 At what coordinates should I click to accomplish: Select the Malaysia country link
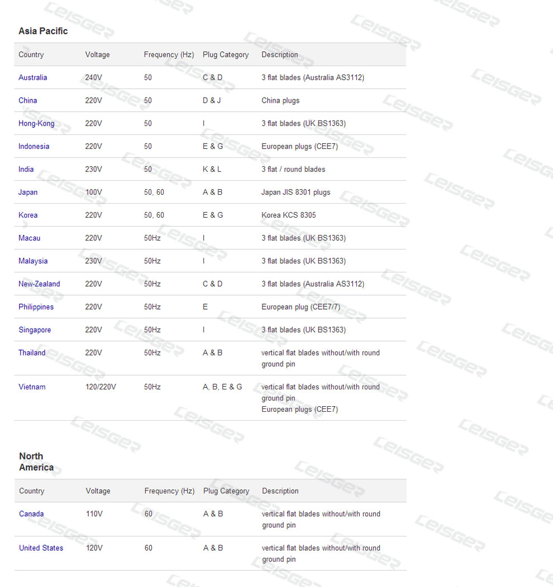(33, 261)
